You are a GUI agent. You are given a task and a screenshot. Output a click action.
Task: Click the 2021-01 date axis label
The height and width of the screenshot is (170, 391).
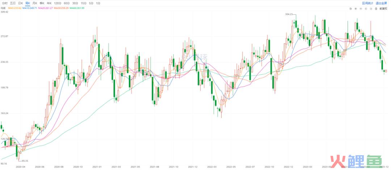tap(97, 167)
